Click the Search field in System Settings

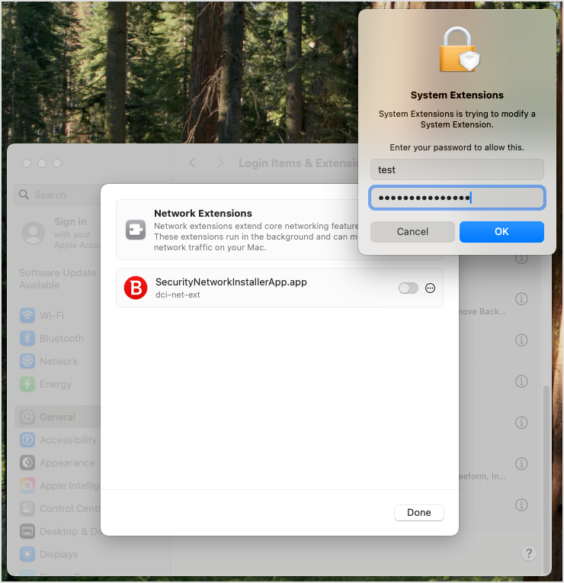[58, 195]
